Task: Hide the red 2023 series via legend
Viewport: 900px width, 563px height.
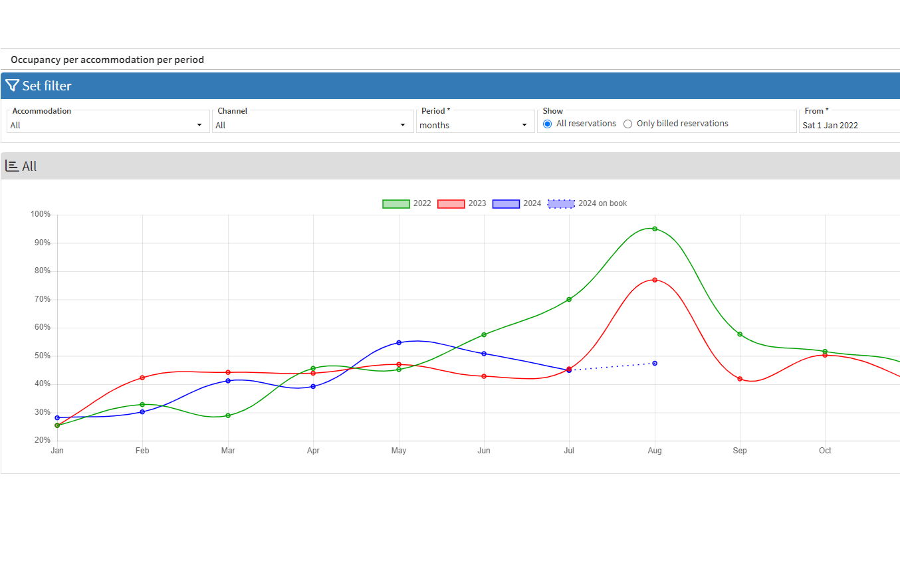Action: click(451, 204)
